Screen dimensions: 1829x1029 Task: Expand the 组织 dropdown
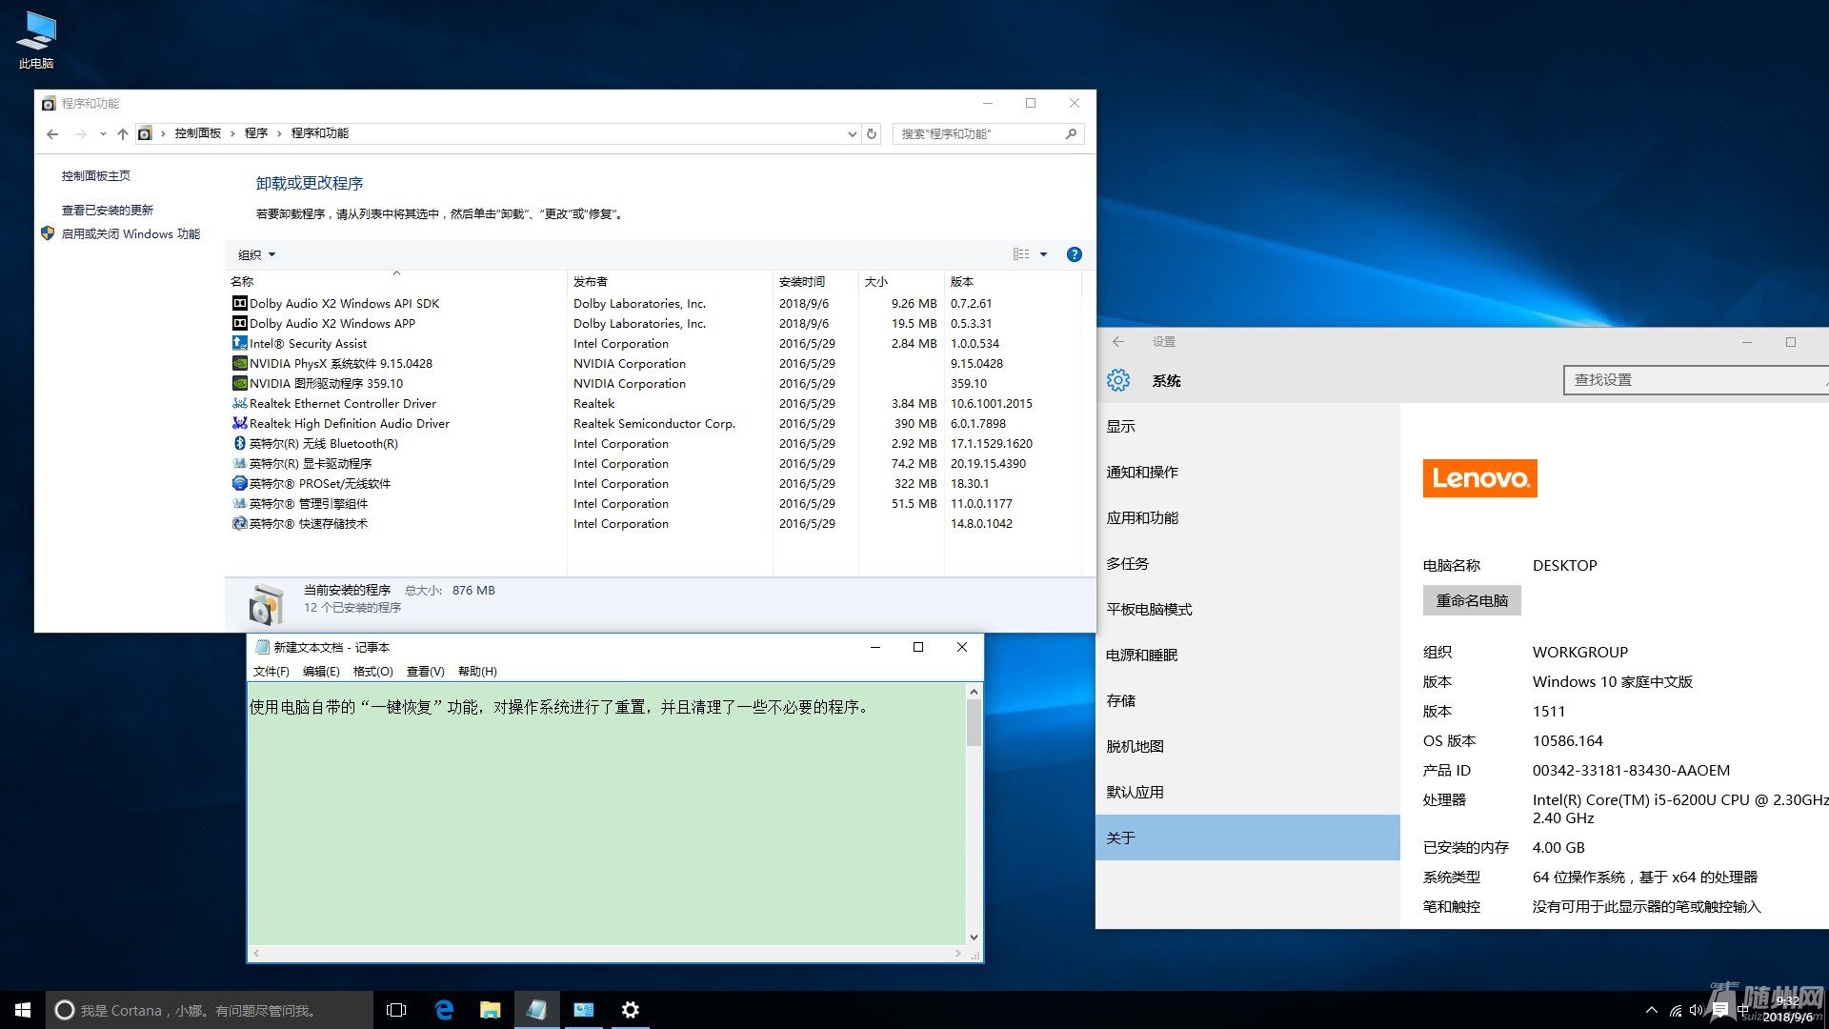click(x=257, y=254)
